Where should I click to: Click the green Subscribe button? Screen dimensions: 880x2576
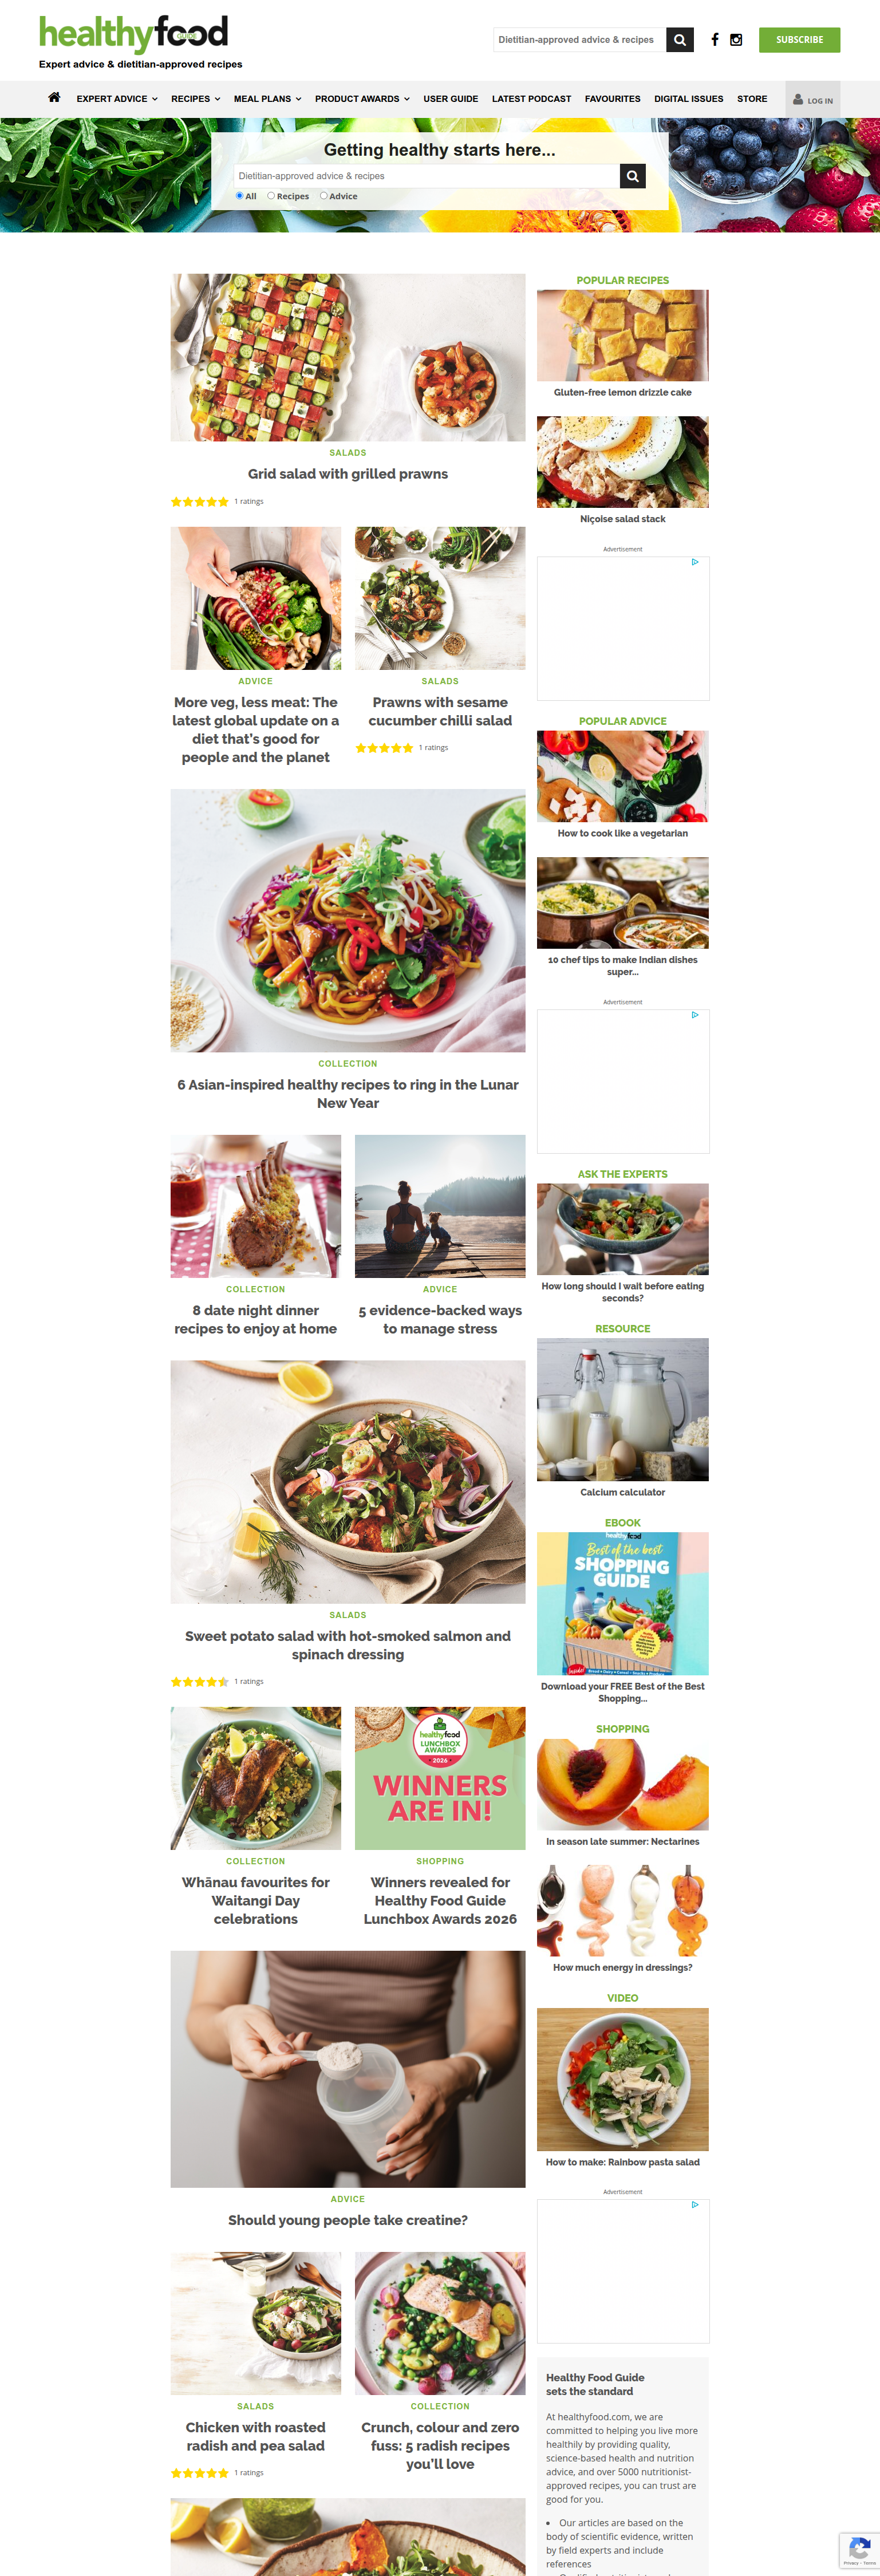click(799, 40)
